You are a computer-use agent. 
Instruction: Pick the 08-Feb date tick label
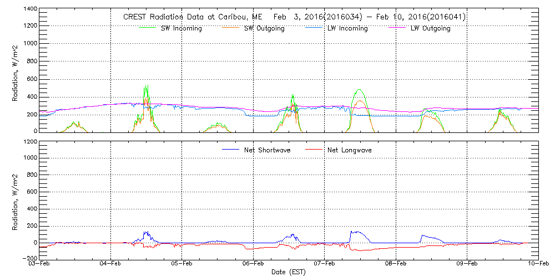pyautogui.click(x=396, y=264)
